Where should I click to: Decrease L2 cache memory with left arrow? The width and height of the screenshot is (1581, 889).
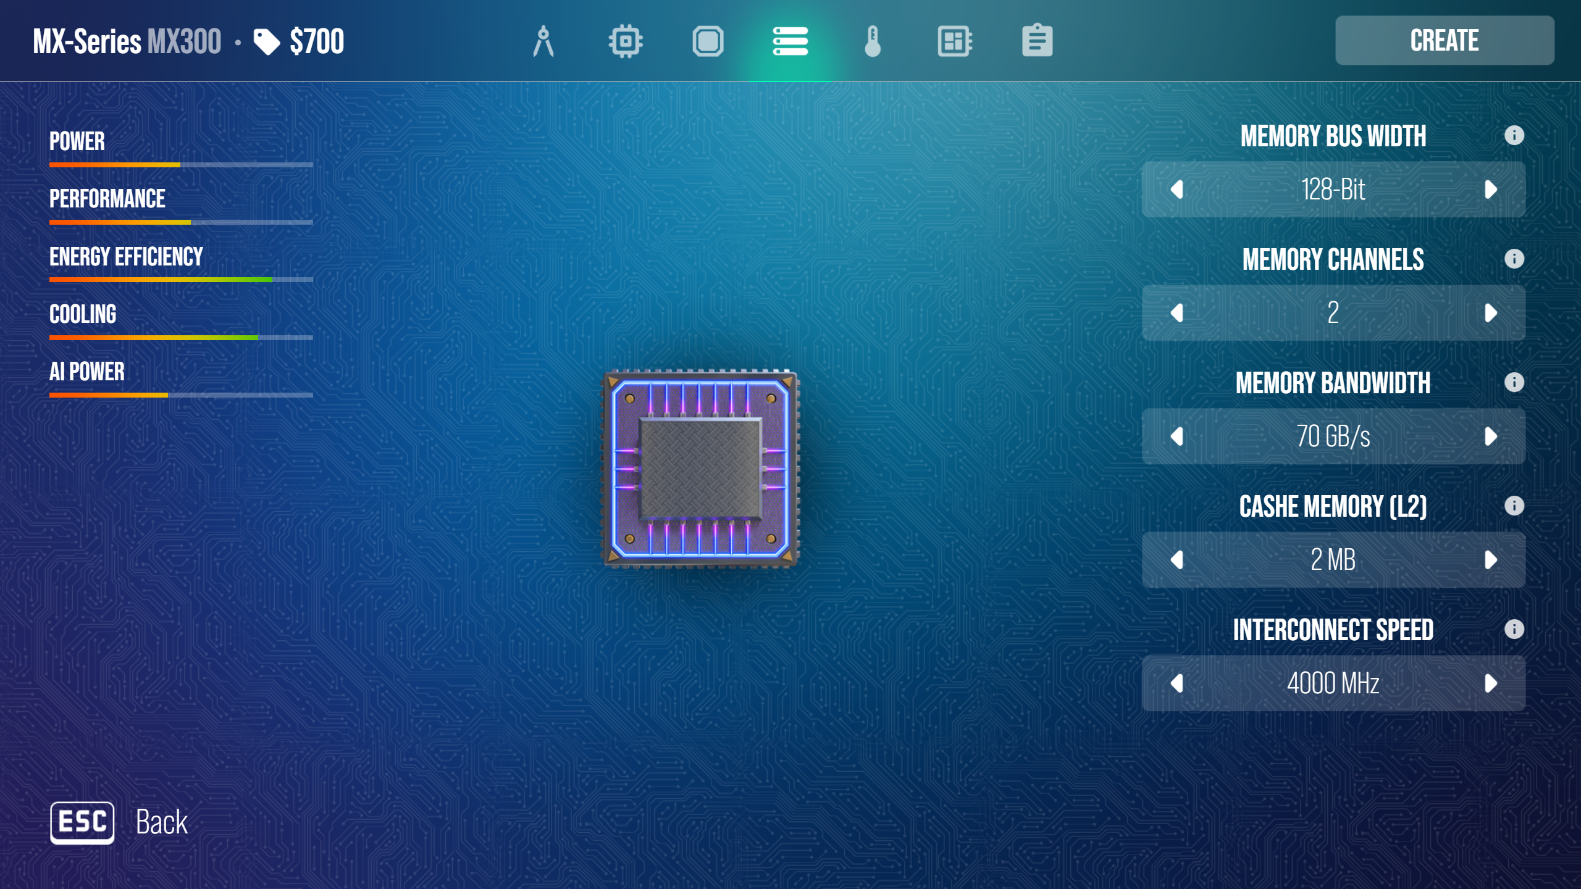(1177, 560)
